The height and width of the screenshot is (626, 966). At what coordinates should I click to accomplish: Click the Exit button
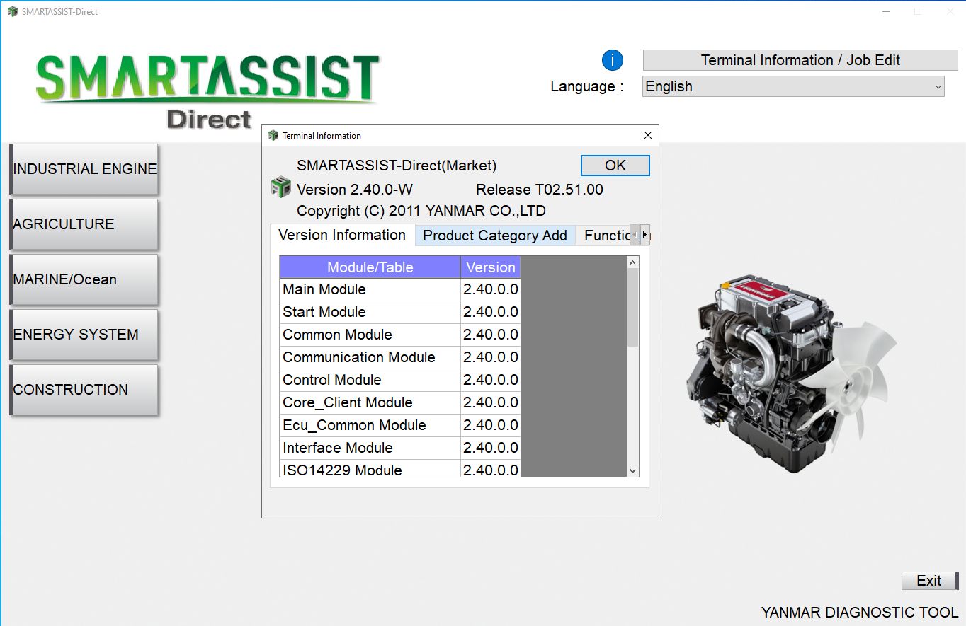(929, 580)
